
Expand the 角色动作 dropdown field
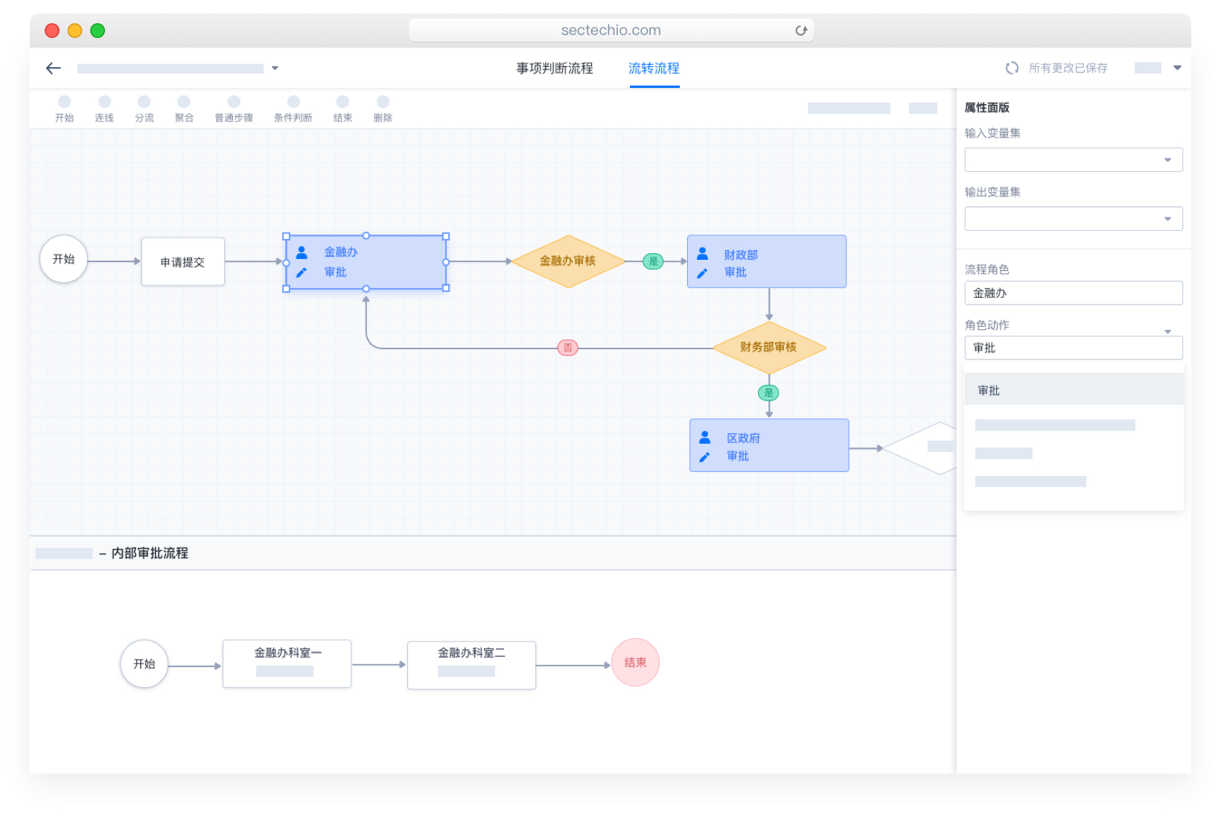click(1073, 348)
